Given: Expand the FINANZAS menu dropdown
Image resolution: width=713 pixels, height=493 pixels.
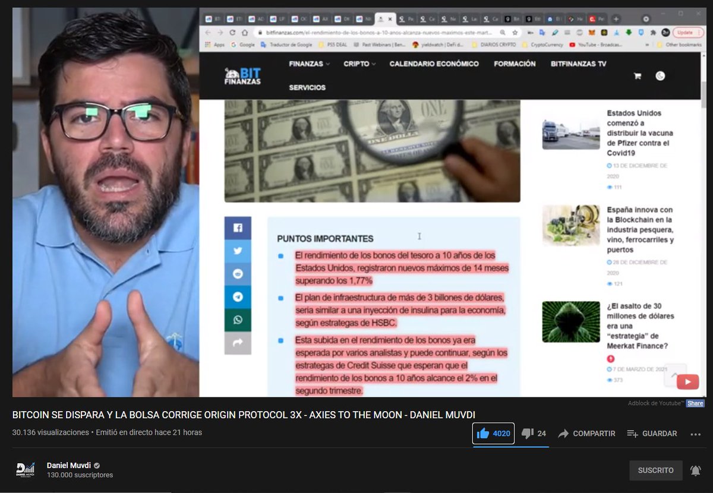Looking at the screenshot, I should 310,64.
